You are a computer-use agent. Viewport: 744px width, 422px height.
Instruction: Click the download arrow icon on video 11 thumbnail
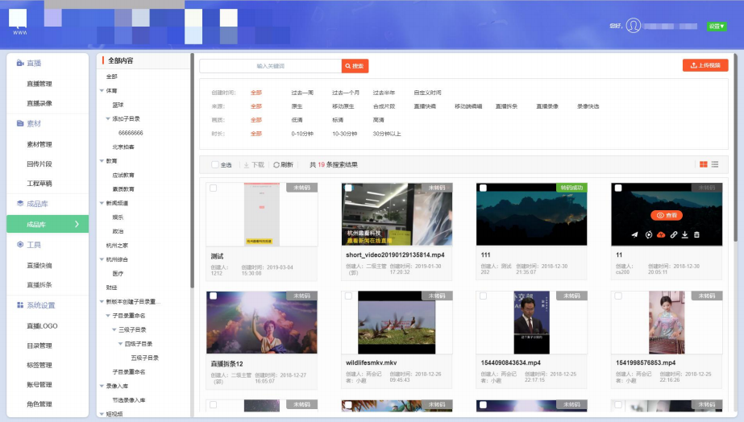tap(684, 234)
